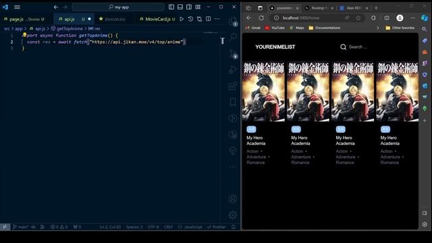The width and height of the screenshot is (432, 243).
Task: Switch to the MovieCard.js editor tab
Action: pyautogui.click(x=157, y=19)
